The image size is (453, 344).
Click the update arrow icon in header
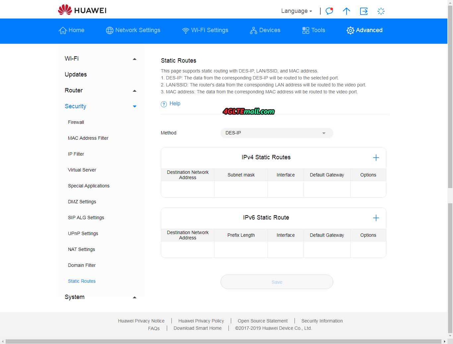[x=346, y=11]
